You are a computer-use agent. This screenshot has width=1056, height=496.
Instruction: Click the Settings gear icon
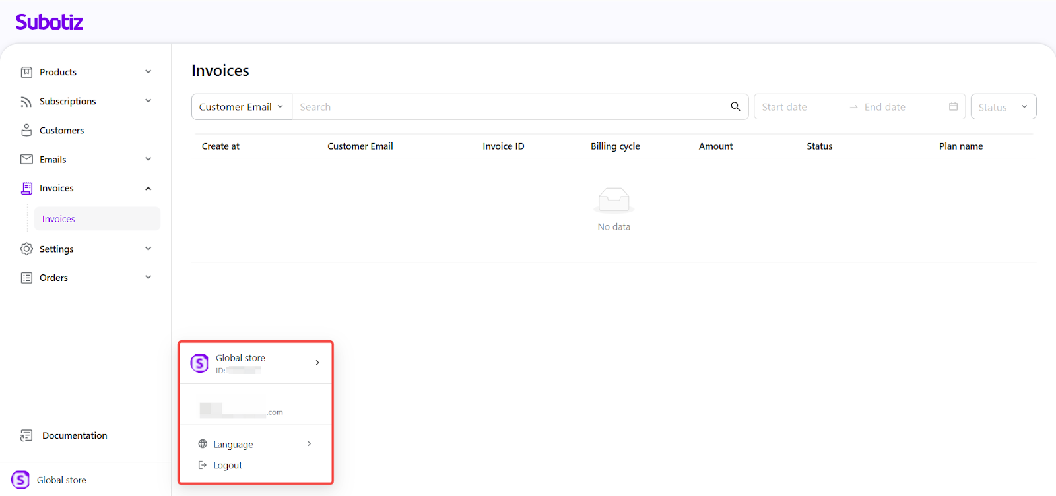click(26, 249)
